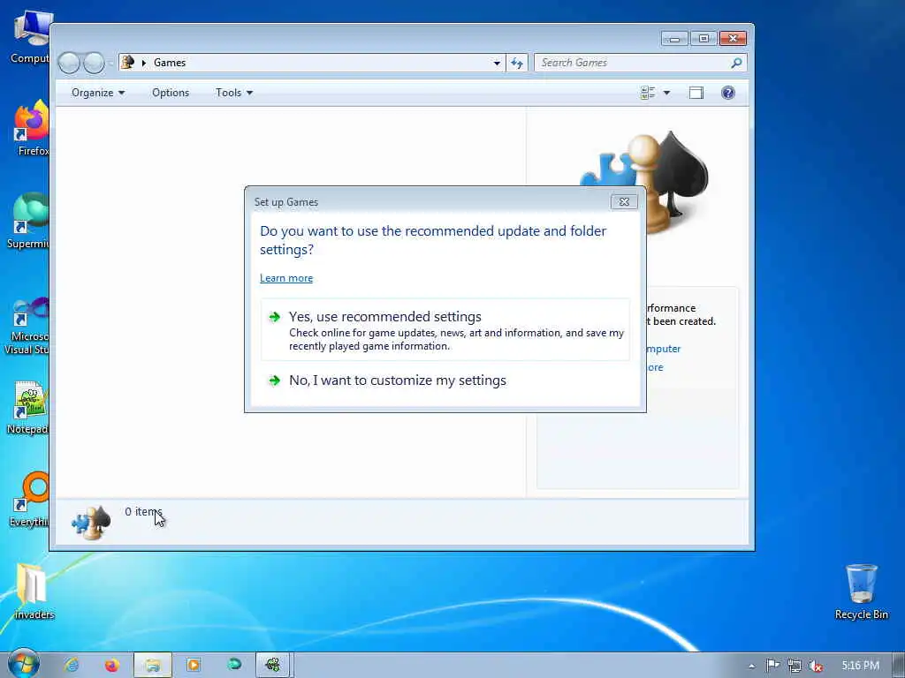Expand the address bar history dropdown
Image resolution: width=905 pixels, height=678 pixels.
pyautogui.click(x=497, y=63)
